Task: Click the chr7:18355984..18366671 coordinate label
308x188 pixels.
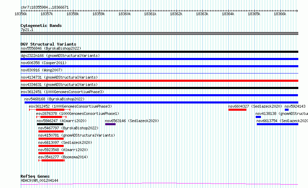Action: click(x=45, y=8)
